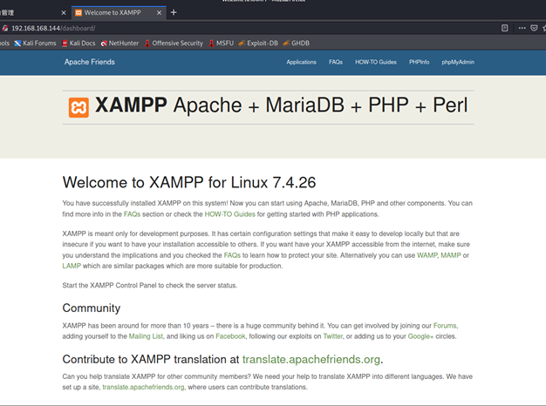Close the Welcome to XAMPP tab
Image resolution: width=546 pixels, height=406 pixels.
pos(159,13)
